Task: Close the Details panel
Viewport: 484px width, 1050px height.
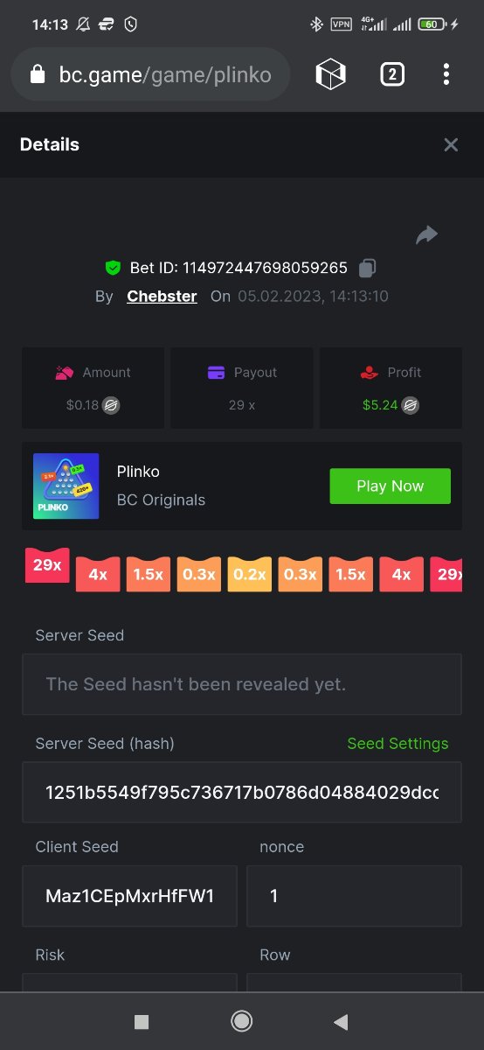Action: point(451,144)
